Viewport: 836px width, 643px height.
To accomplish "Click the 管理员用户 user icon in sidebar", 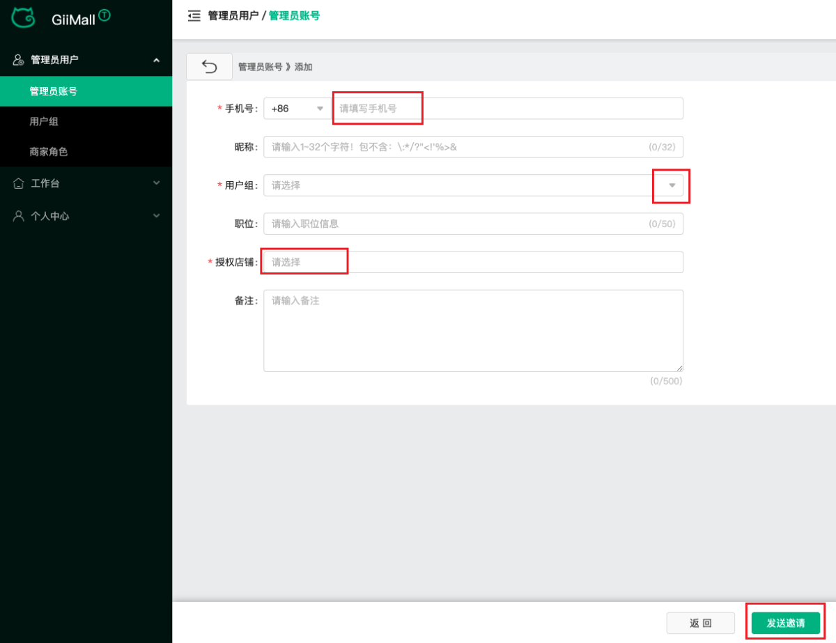I will 19,60.
